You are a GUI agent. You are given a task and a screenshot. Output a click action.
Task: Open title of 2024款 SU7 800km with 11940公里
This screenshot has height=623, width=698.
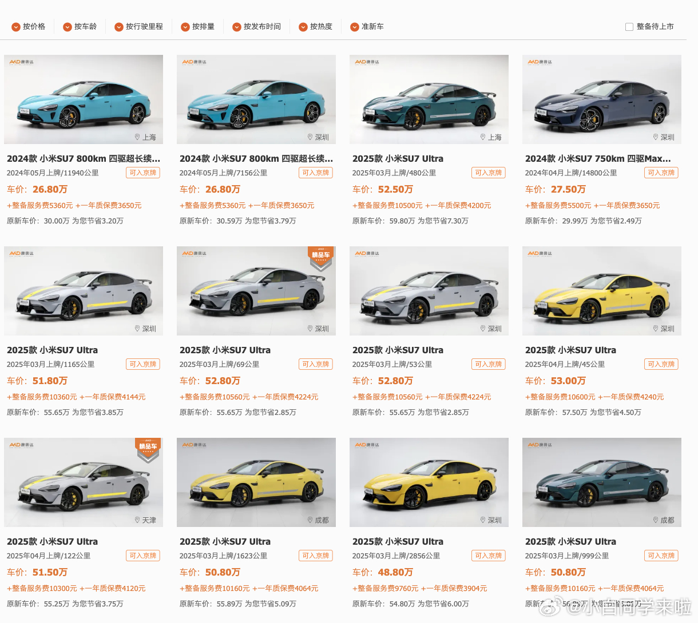coord(84,159)
